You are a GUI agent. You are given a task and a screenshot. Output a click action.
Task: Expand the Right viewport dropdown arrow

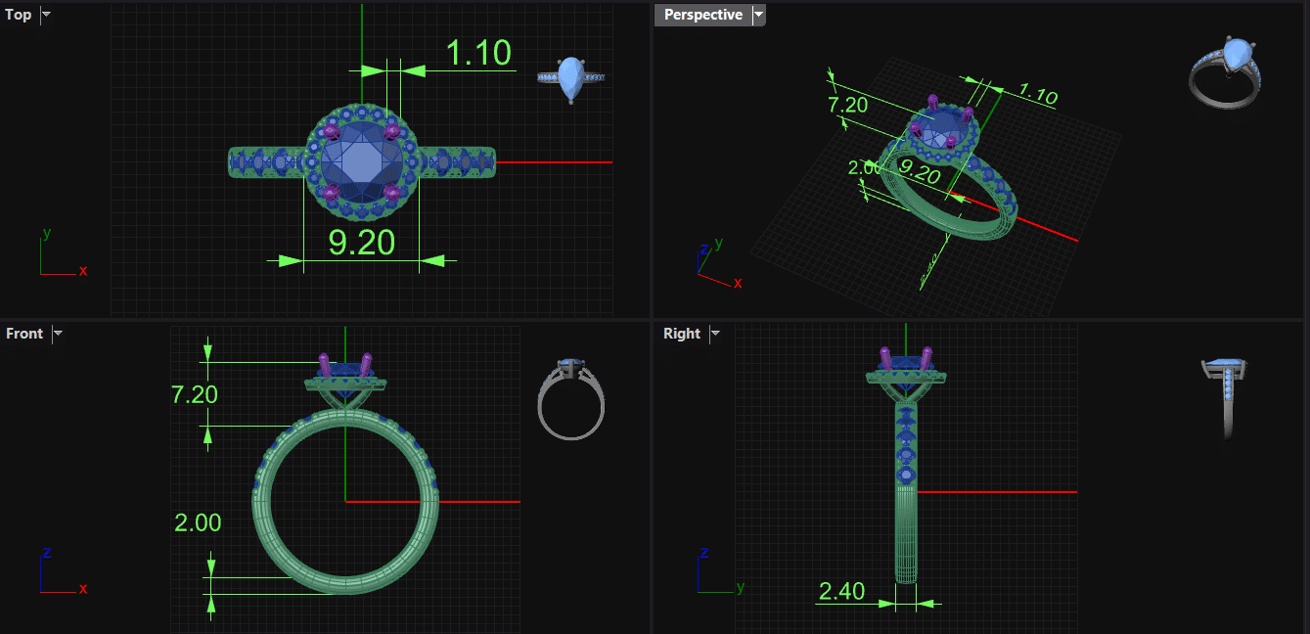pyautogui.click(x=715, y=334)
